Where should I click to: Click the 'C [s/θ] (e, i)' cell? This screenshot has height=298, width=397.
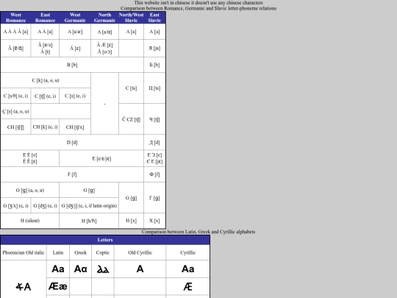(x=15, y=96)
